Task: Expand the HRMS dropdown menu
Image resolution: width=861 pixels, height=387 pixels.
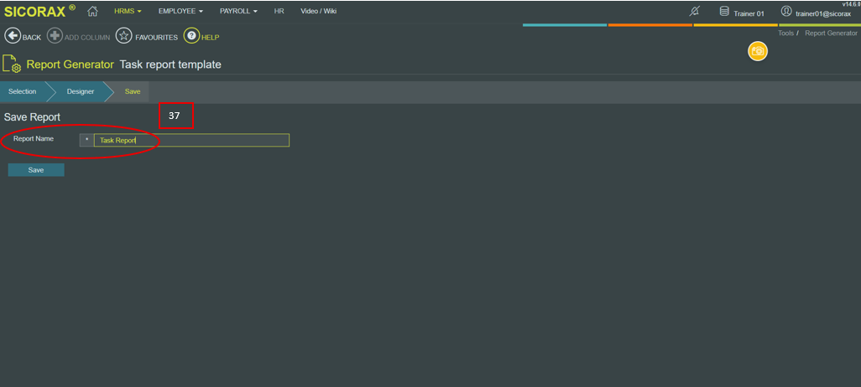Action: tap(128, 11)
